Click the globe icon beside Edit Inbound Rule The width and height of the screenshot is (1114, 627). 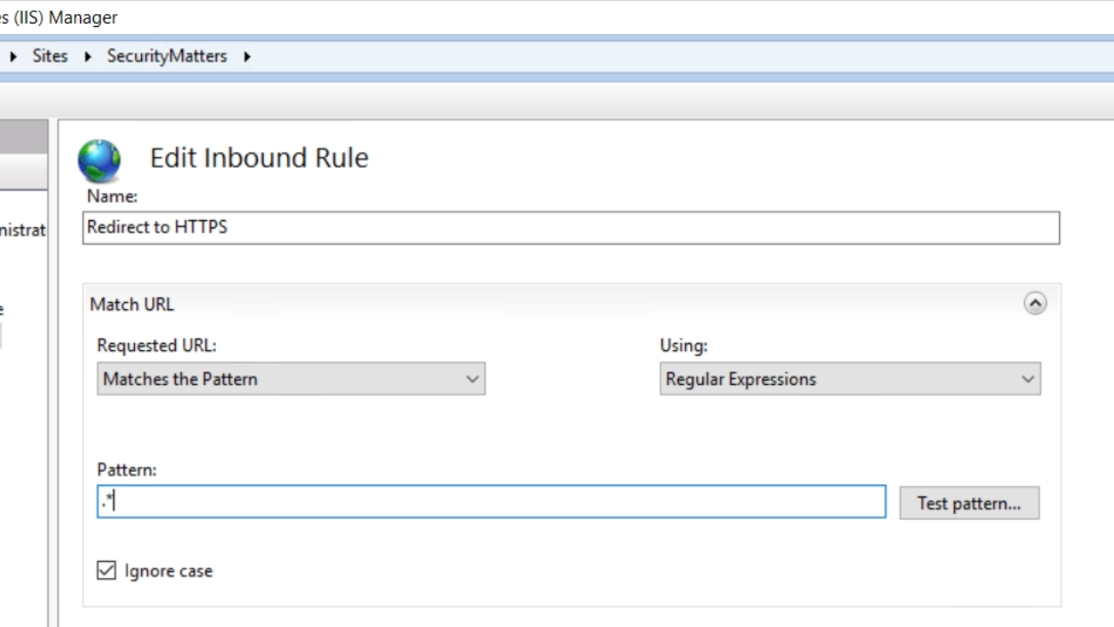(x=99, y=160)
